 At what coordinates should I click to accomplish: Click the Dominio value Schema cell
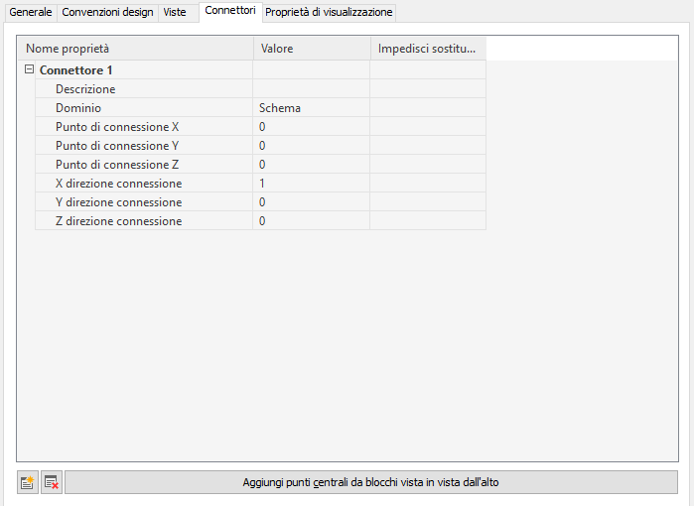311,108
